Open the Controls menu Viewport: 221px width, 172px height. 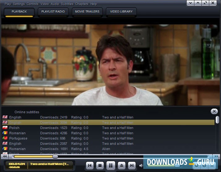click(32, 4)
